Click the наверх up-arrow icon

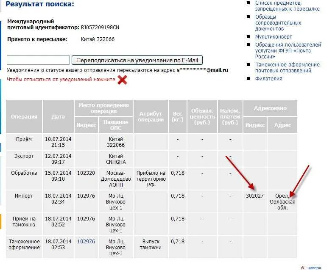click(x=302, y=267)
